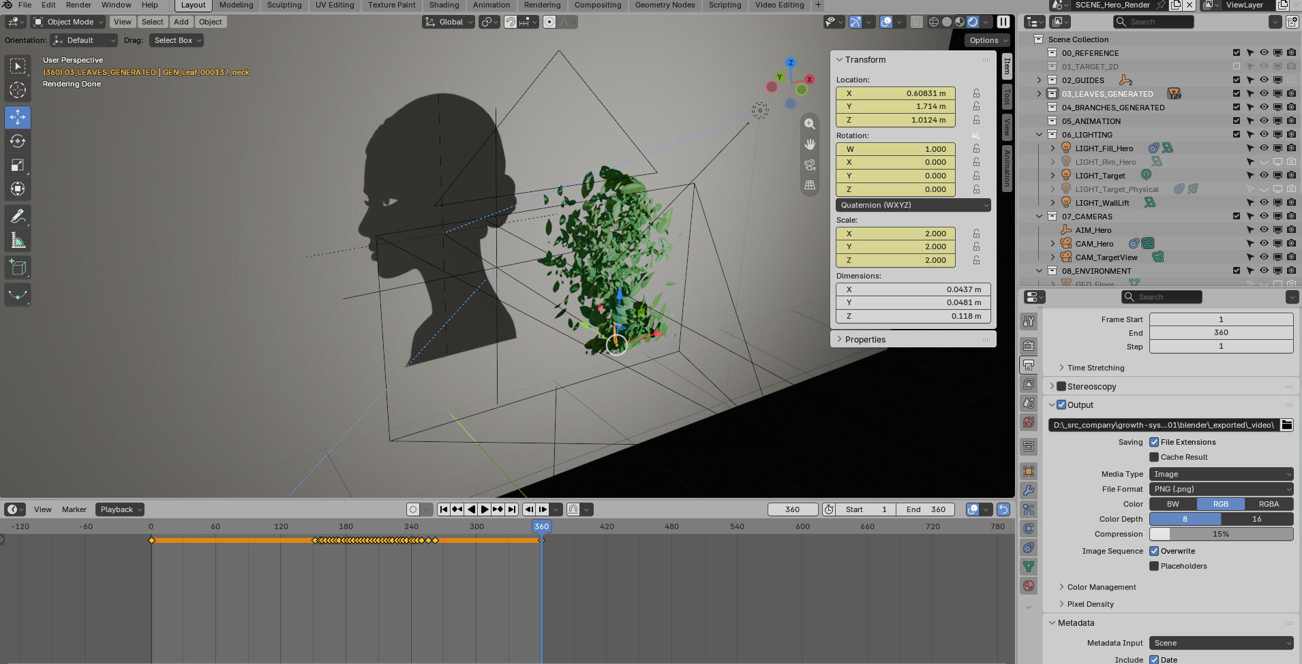Expand the Color Management section
Viewport: 1302px width, 664px height.
(1100, 587)
